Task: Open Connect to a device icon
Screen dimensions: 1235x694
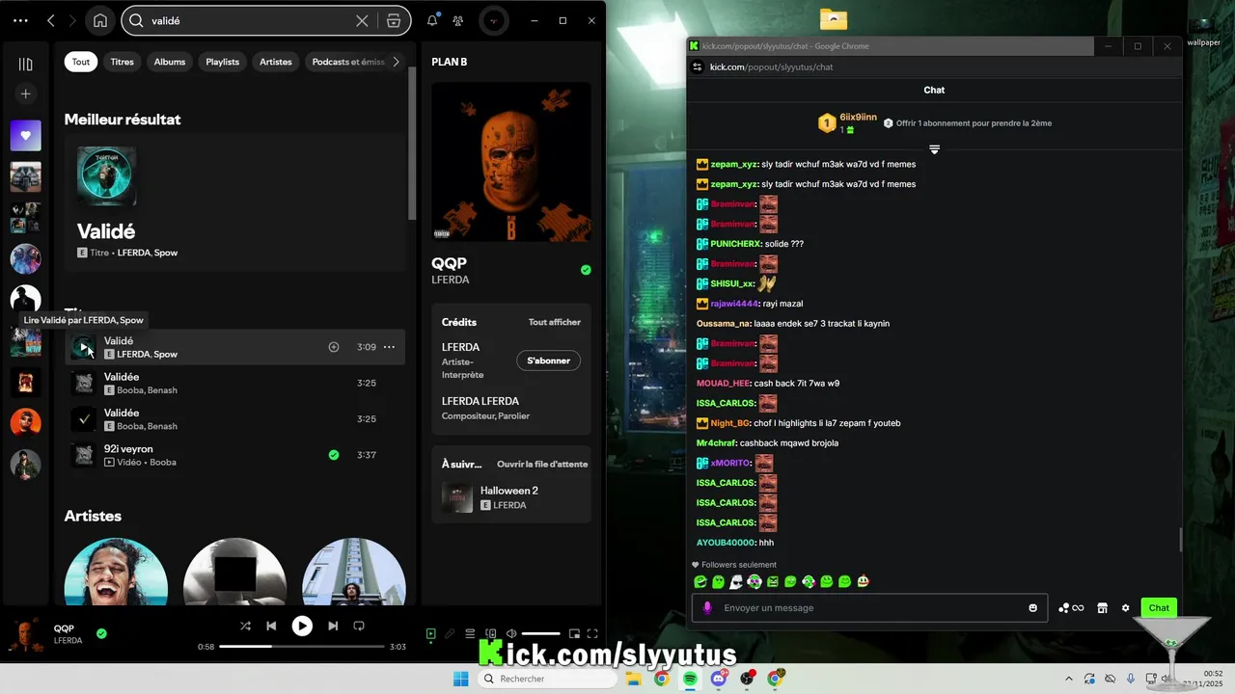Action: [490, 633]
